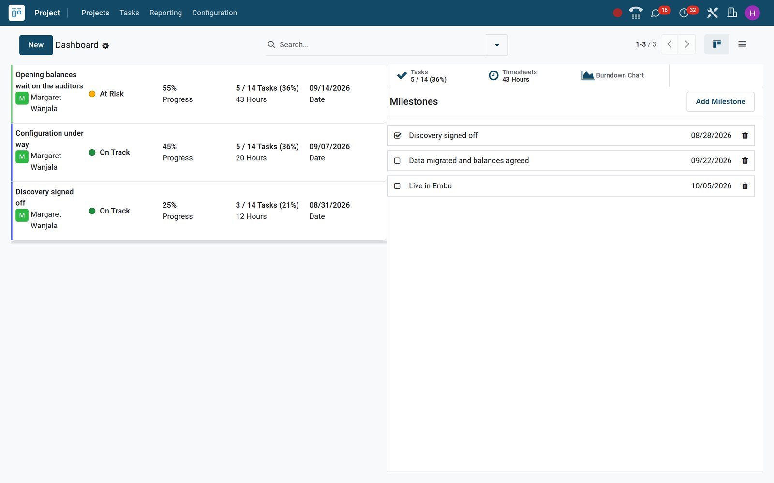
Task: Switch to list view
Action: pyautogui.click(x=742, y=44)
